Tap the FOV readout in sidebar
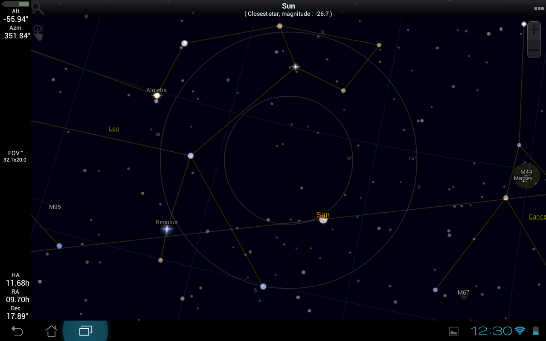 15,156
